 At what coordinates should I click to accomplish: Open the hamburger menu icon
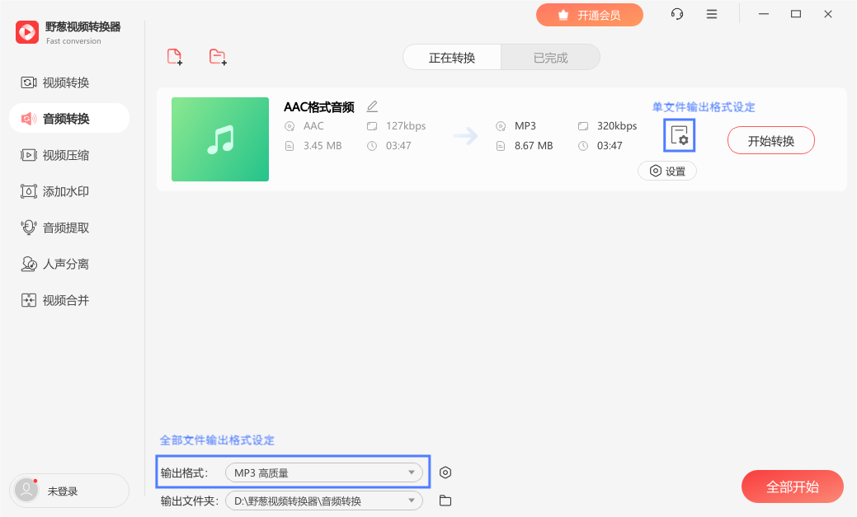click(x=711, y=14)
